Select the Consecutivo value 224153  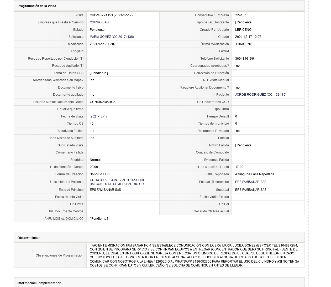point(241,15)
